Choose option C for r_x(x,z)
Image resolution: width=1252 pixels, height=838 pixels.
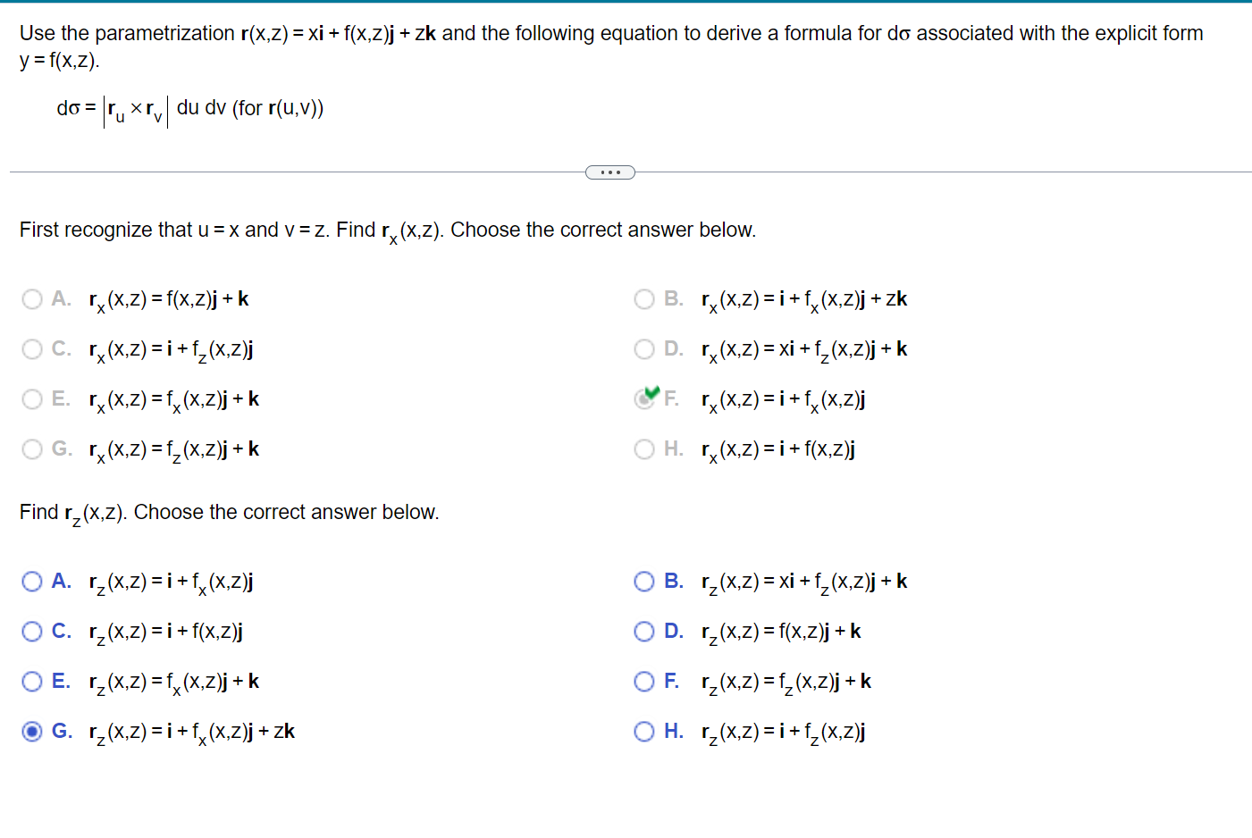pyautogui.click(x=31, y=348)
